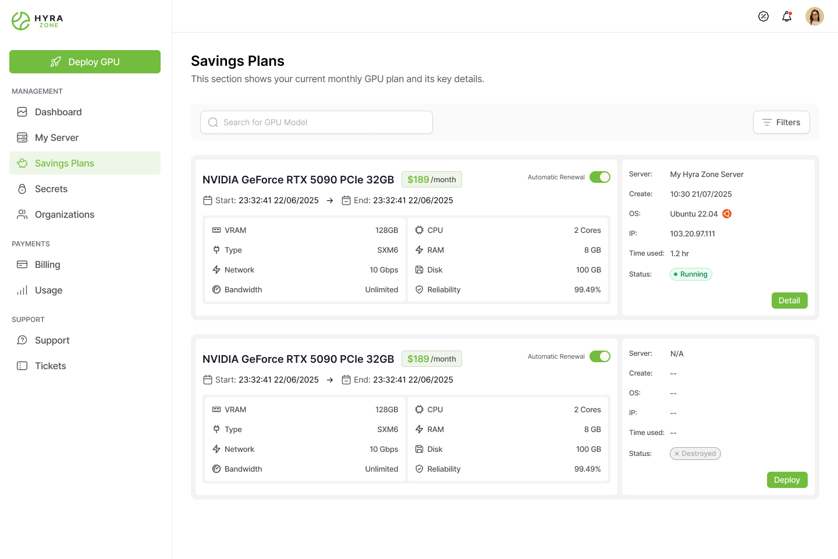This screenshot has width=838, height=559.
Task: Open the discount percent badge icon
Action: click(764, 16)
